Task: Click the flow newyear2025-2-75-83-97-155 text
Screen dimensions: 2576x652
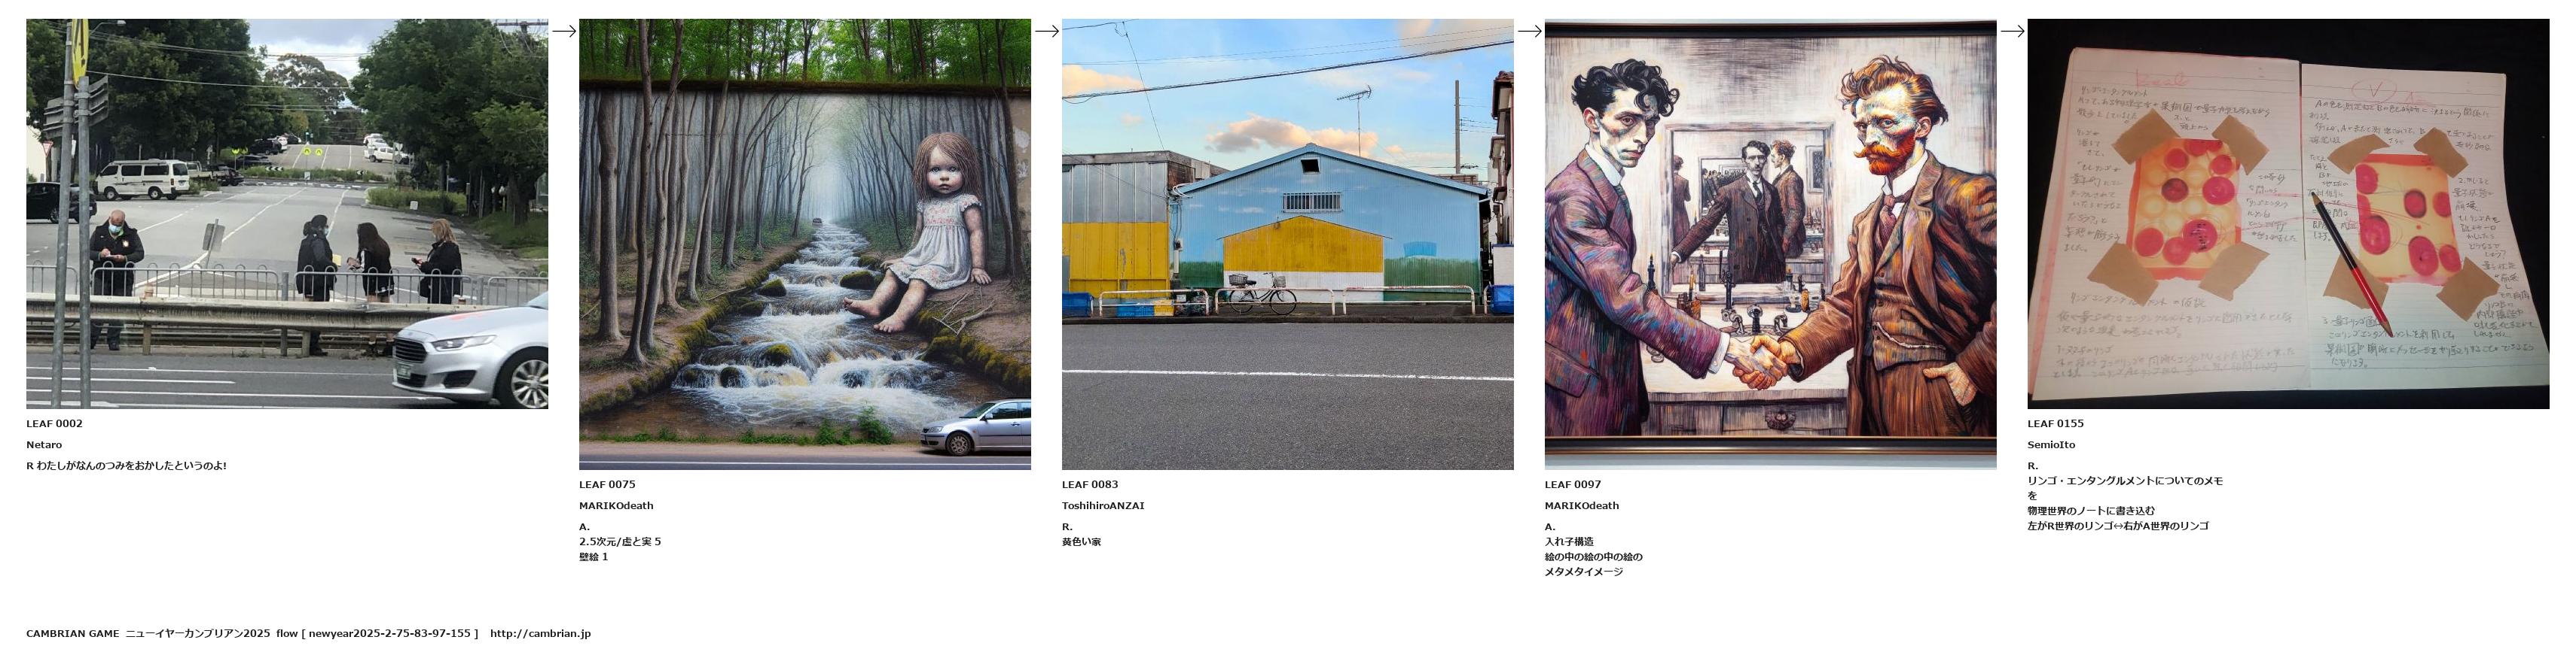Action: 378,633
